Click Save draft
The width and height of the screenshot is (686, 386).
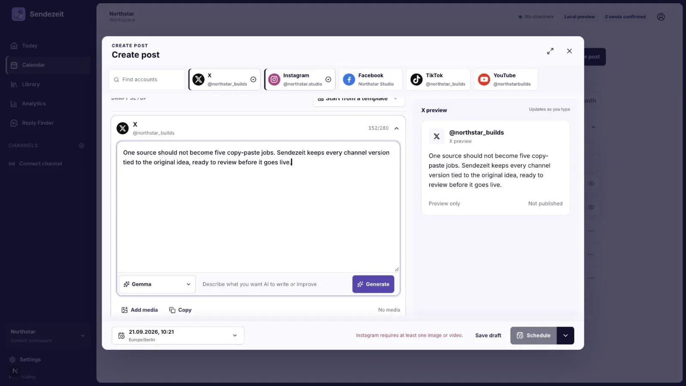click(488, 335)
